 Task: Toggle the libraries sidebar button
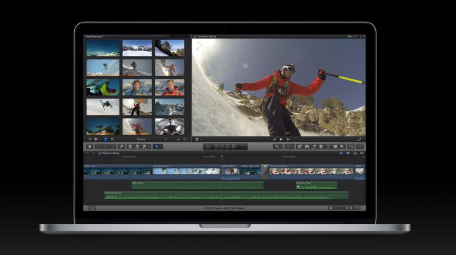tap(89, 139)
